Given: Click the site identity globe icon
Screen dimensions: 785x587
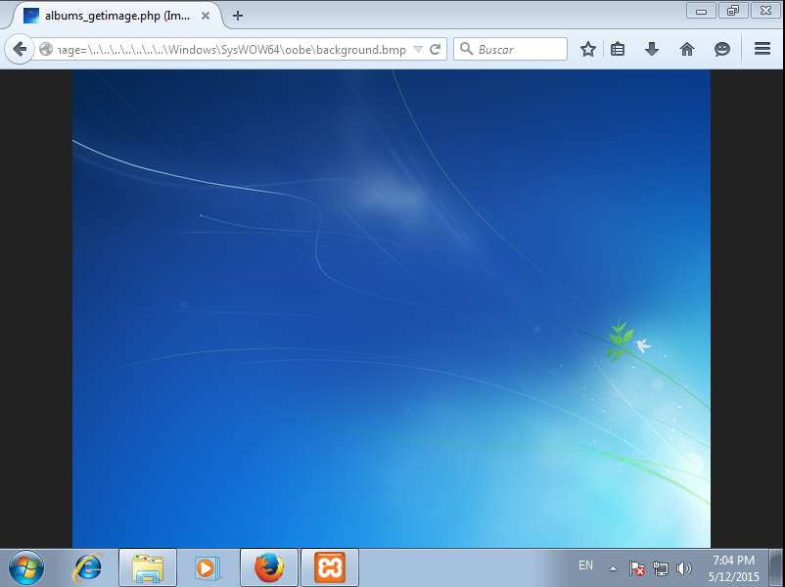Looking at the screenshot, I should [46, 49].
